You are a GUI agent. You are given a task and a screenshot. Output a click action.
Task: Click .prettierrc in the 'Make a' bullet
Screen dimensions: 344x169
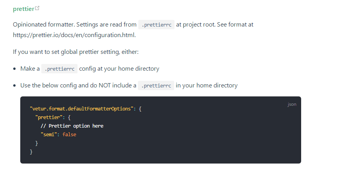click(60, 69)
